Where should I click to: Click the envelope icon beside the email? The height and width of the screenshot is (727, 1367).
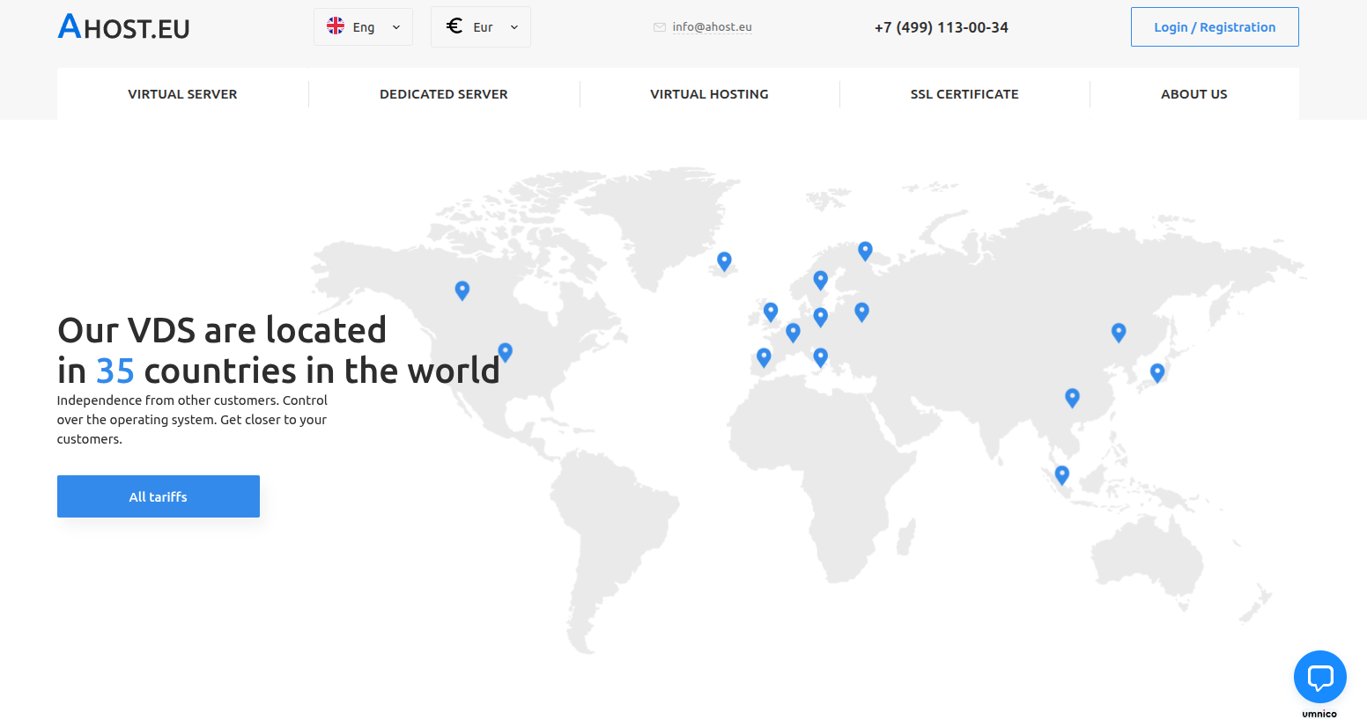point(659,27)
